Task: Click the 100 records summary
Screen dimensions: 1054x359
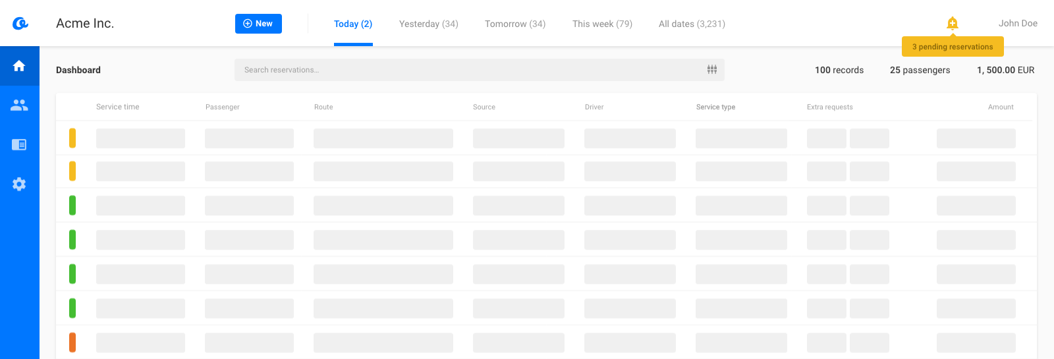Action: pyautogui.click(x=839, y=70)
